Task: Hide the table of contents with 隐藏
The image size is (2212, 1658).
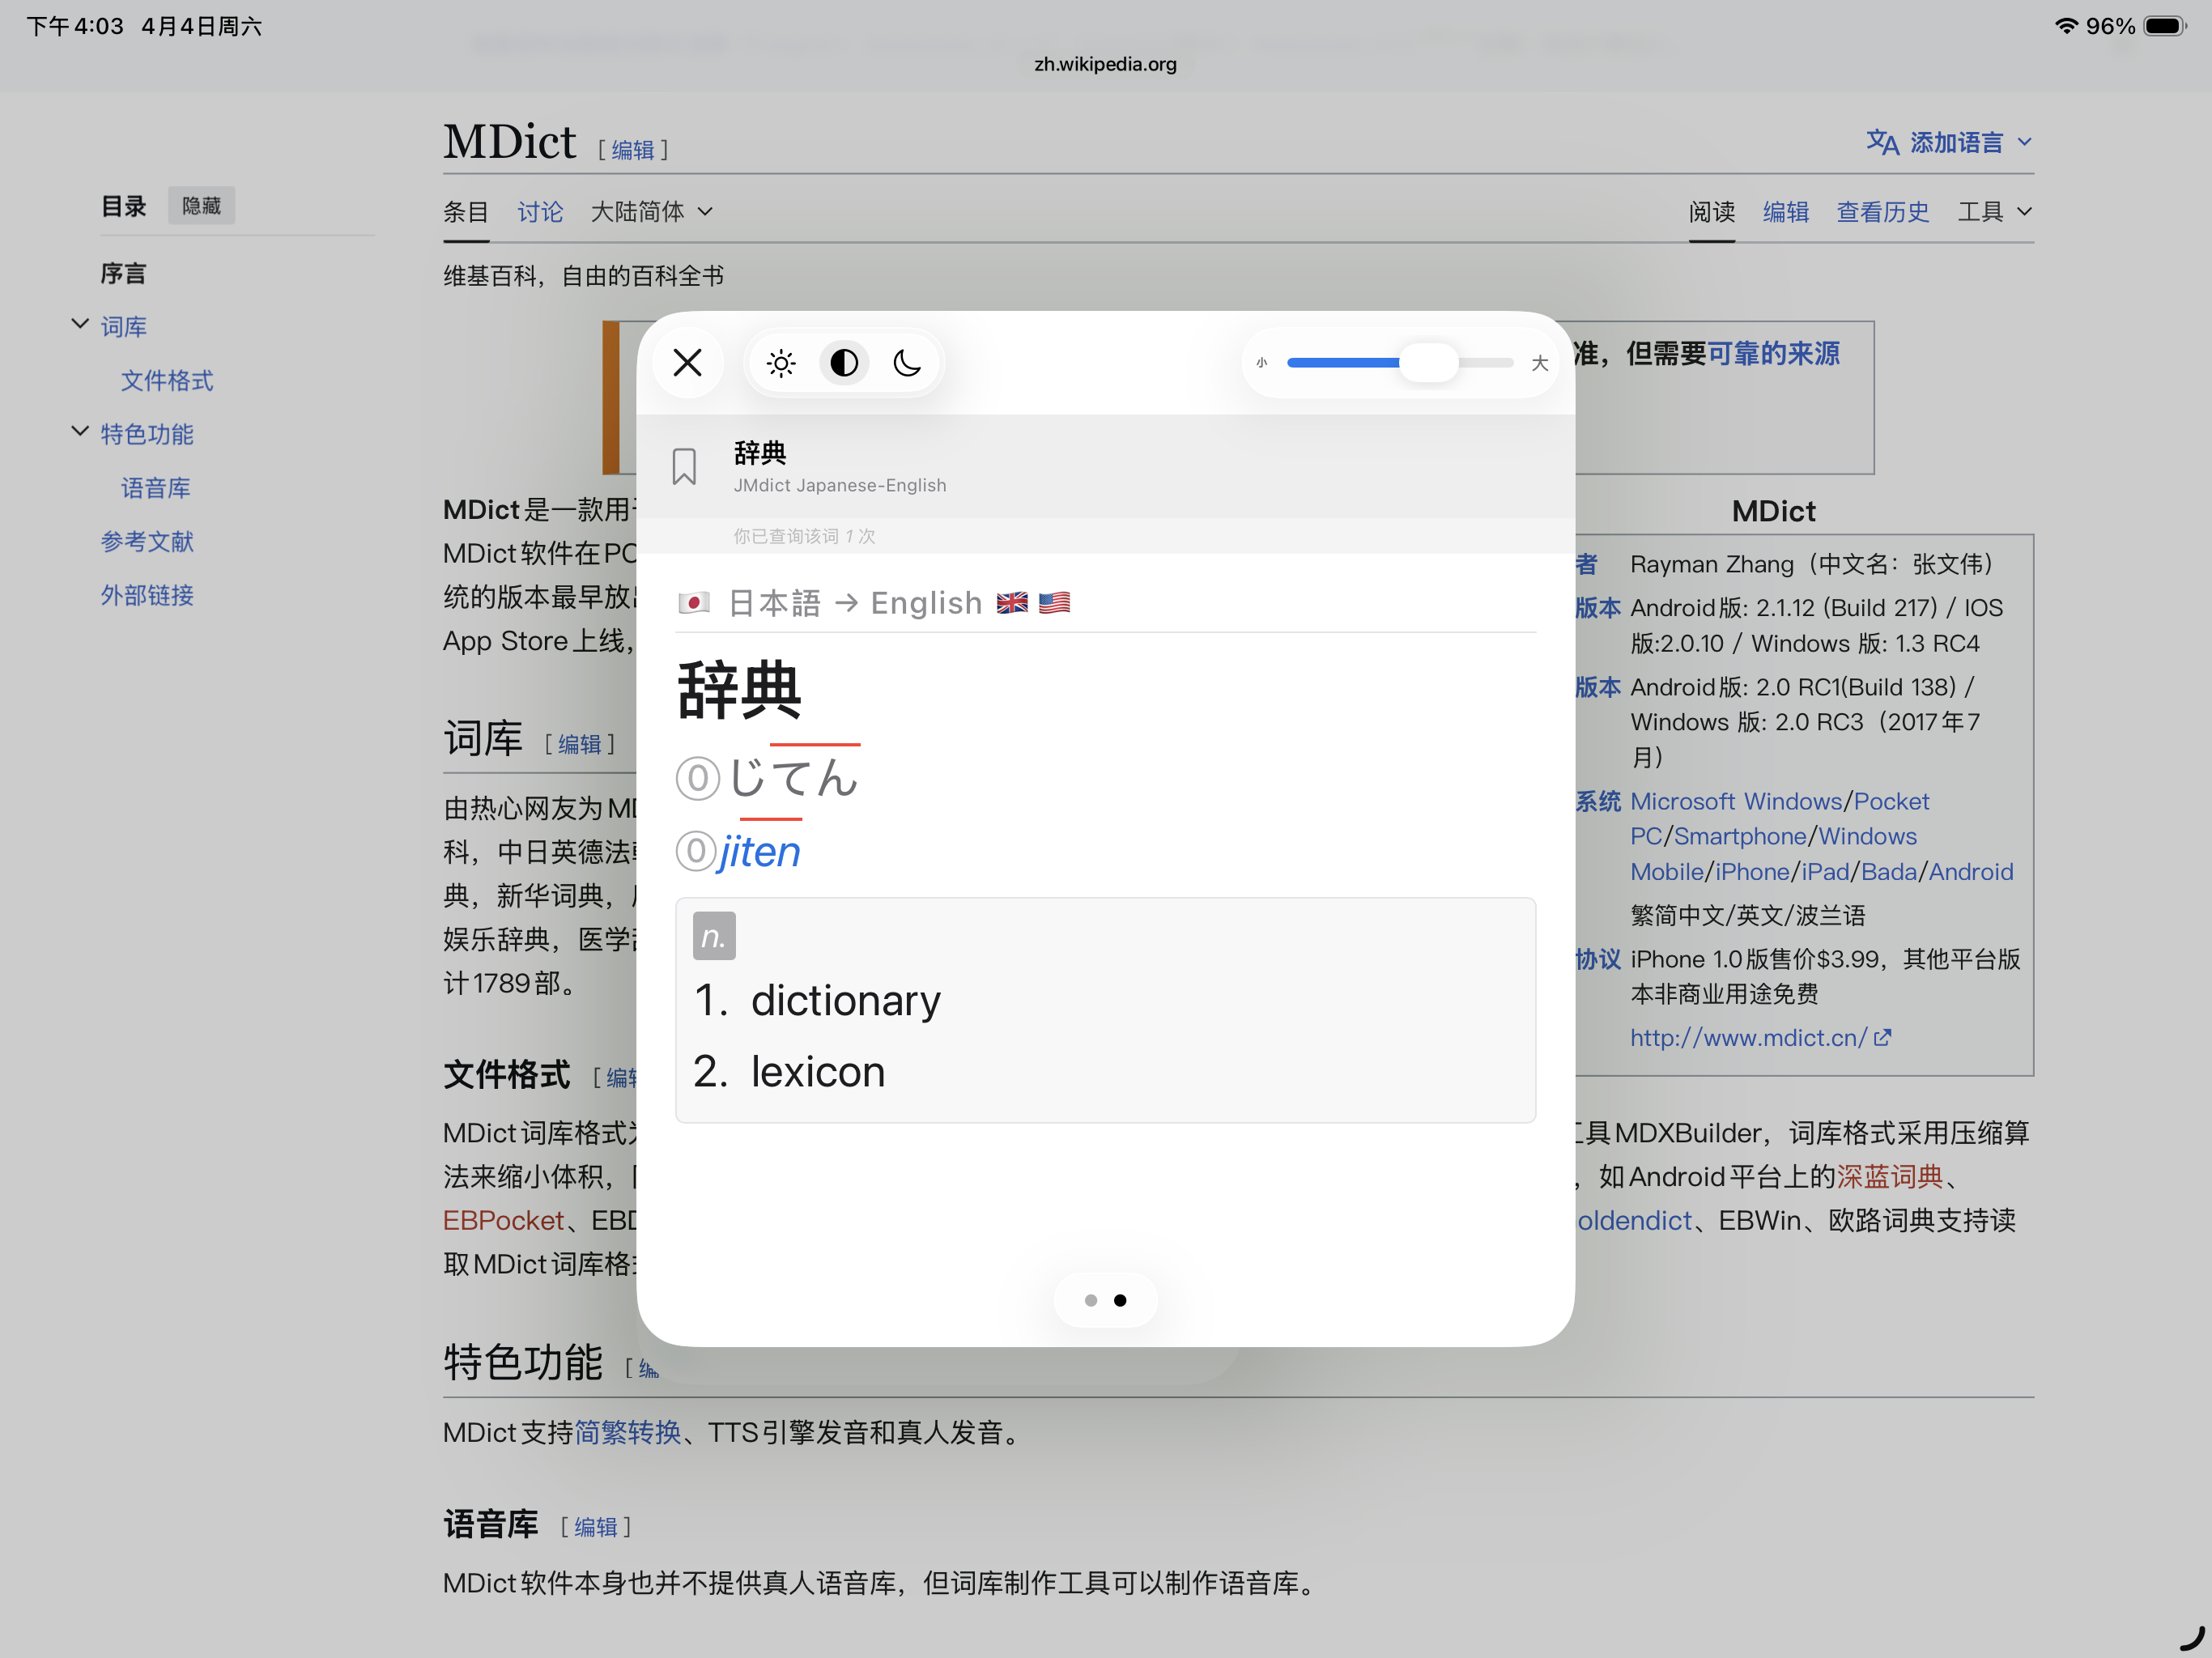Action: 201,205
